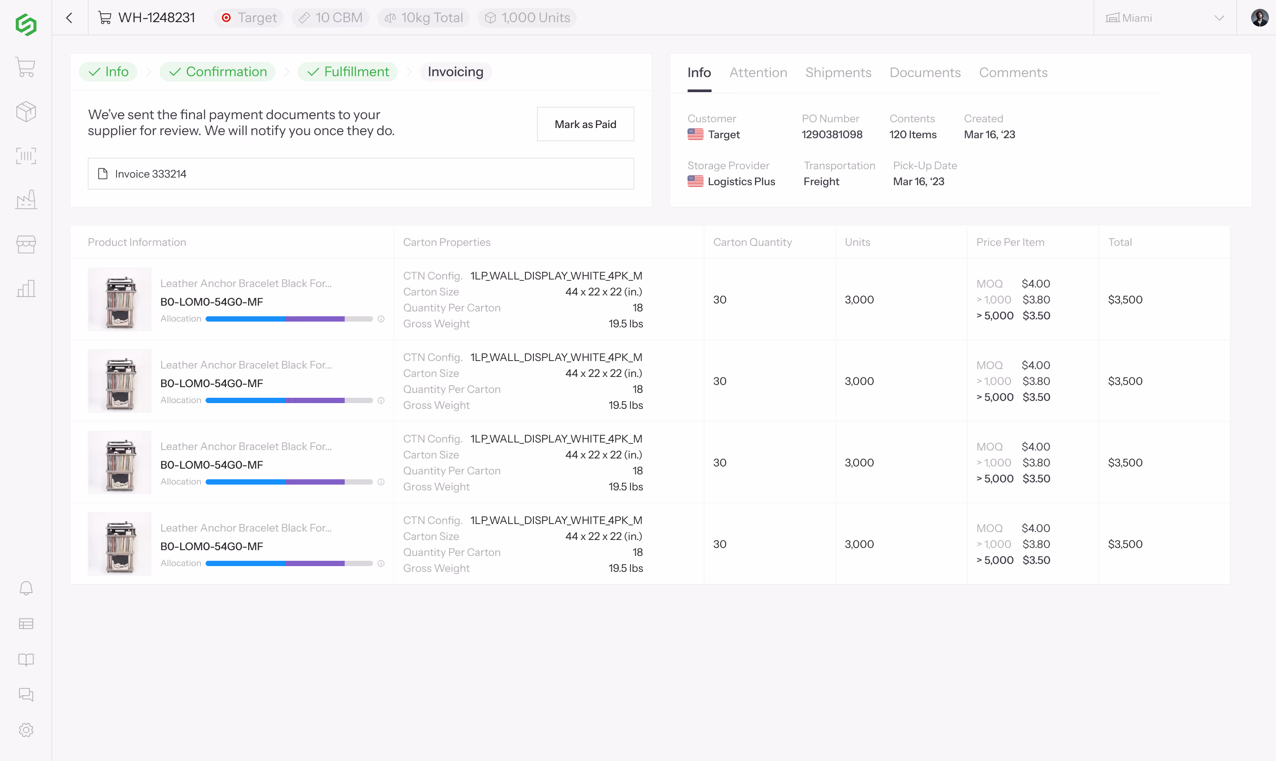Screen dimensions: 1276x761
Task: Open the products box icon in sidebar
Action: [26, 111]
